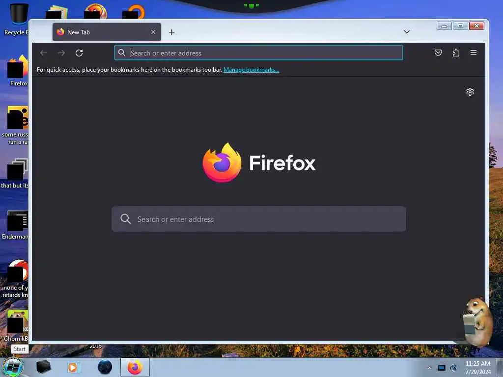The image size is (503, 377).
Task: Open a new tab with the plus button
Action: pos(171,32)
